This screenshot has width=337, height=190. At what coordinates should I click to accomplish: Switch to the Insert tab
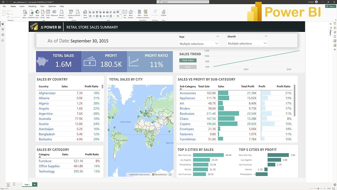[22, 6]
